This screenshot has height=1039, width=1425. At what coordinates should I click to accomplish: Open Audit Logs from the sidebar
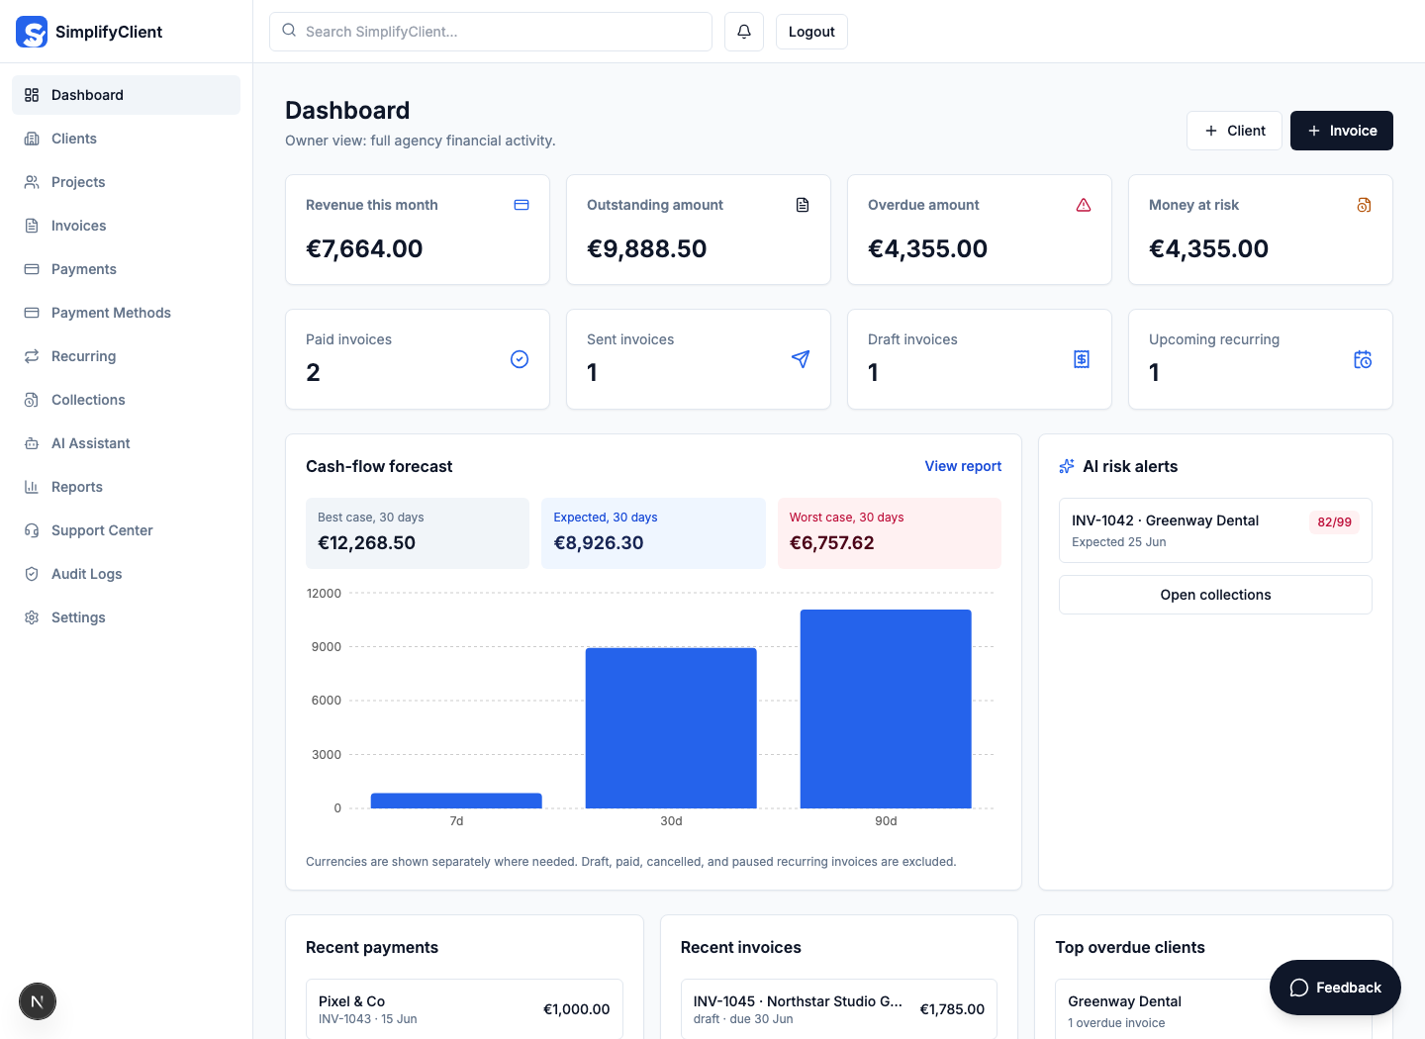pos(126,574)
